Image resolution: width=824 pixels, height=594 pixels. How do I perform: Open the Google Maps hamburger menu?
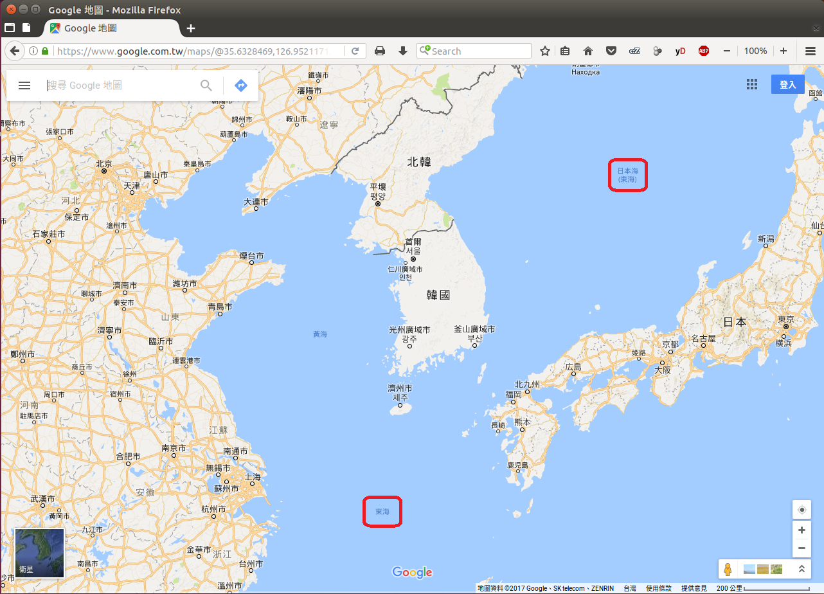tap(24, 85)
